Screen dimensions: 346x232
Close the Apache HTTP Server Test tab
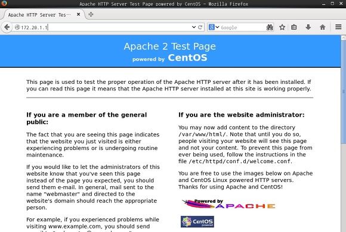tap(78, 14)
